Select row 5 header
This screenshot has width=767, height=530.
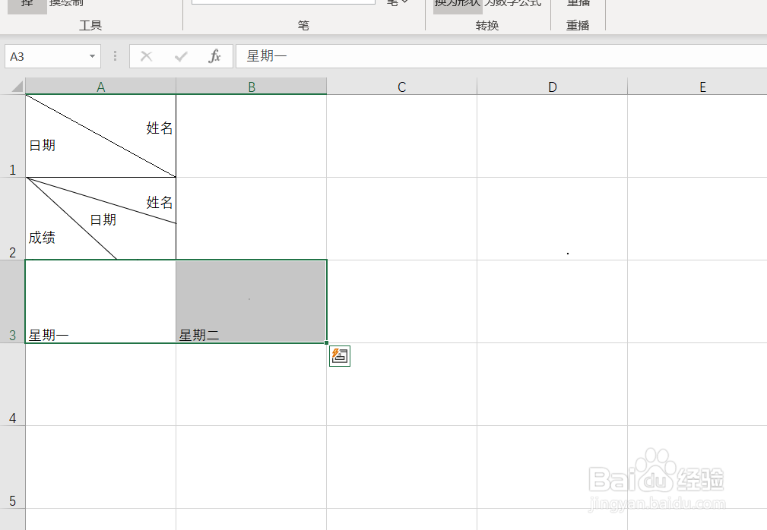coord(13,467)
